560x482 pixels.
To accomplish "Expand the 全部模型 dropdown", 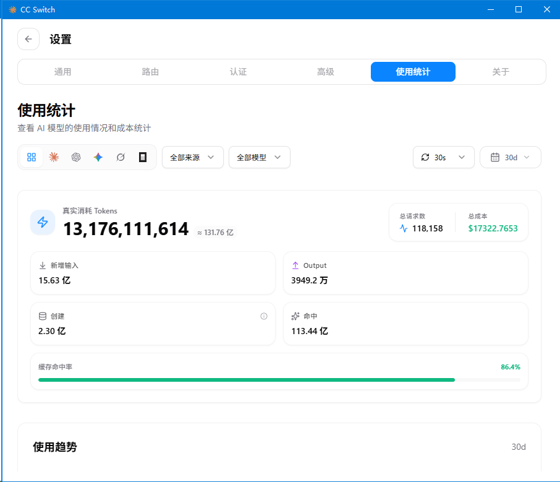I will coord(260,157).
